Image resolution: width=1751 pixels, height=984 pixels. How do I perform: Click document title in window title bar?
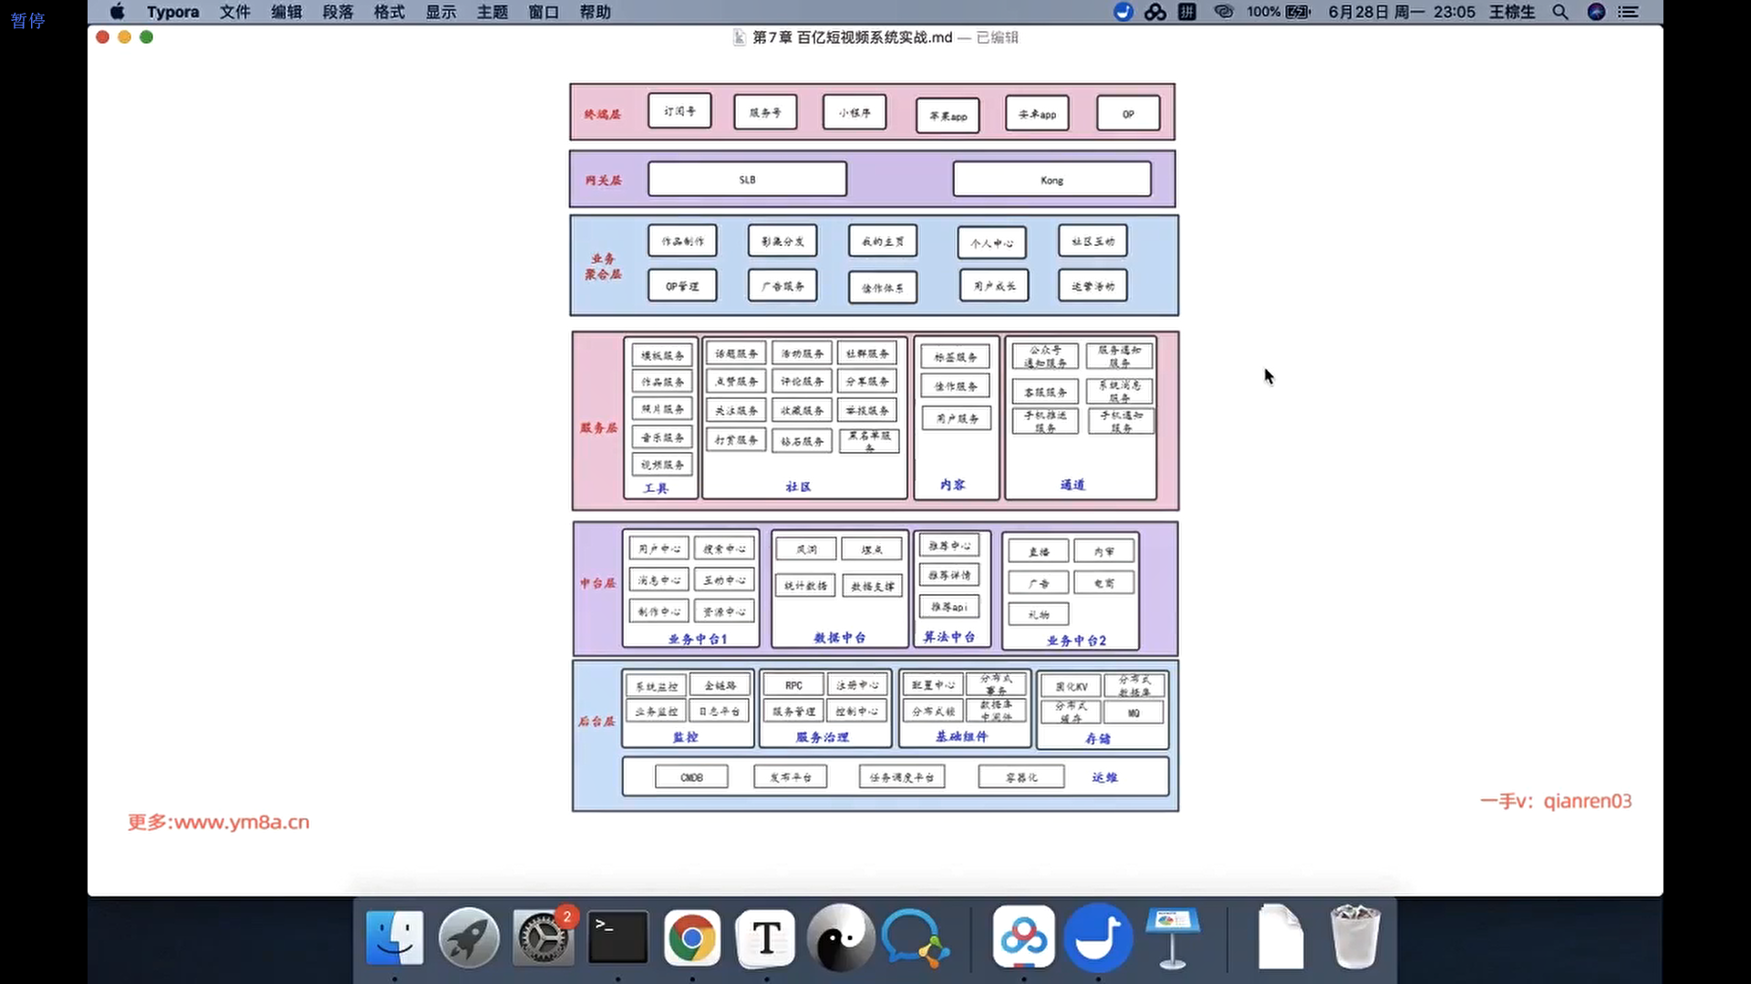pos(852,37)
